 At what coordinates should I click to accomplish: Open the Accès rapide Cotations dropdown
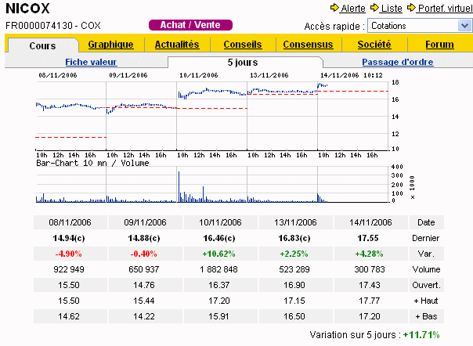pyautogui.click(x=418, y=27)
